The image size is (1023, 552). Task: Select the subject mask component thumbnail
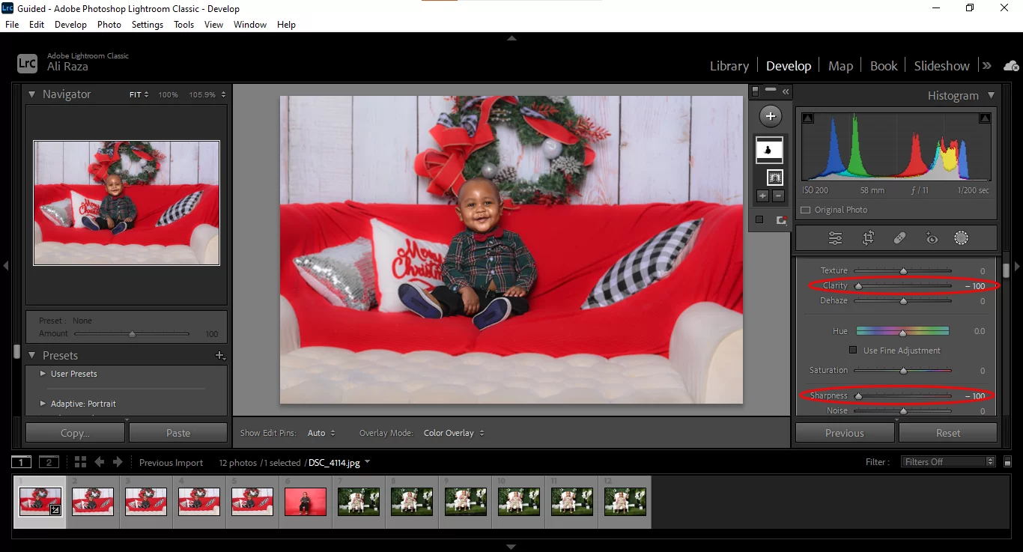tap(774, 178)
